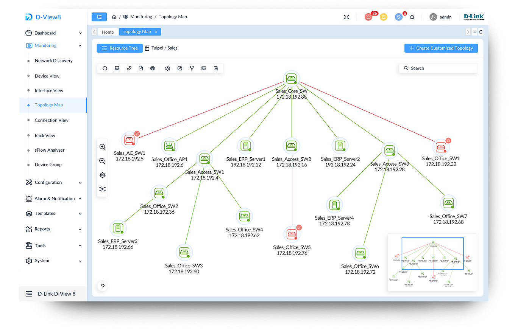
Task: Click inside the Search field
Action: pos(438,68)
